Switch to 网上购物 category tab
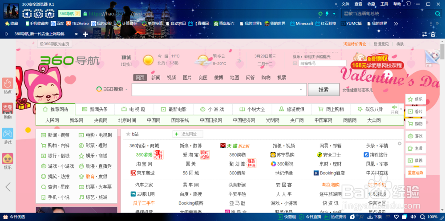Screen dimensions: 445x221 coord(331,109)
